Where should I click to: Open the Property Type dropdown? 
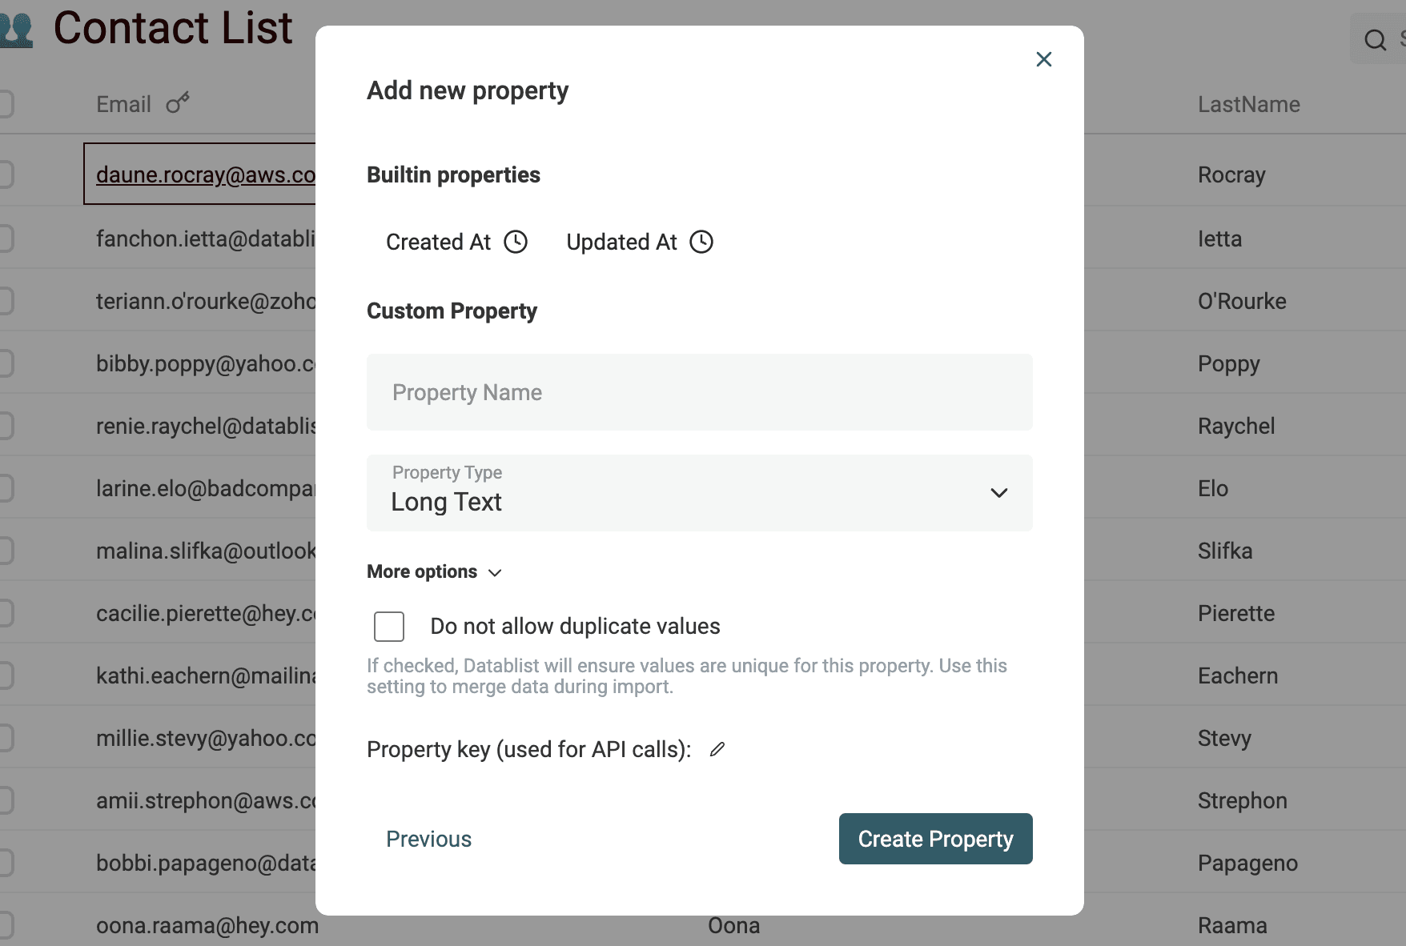698,493
